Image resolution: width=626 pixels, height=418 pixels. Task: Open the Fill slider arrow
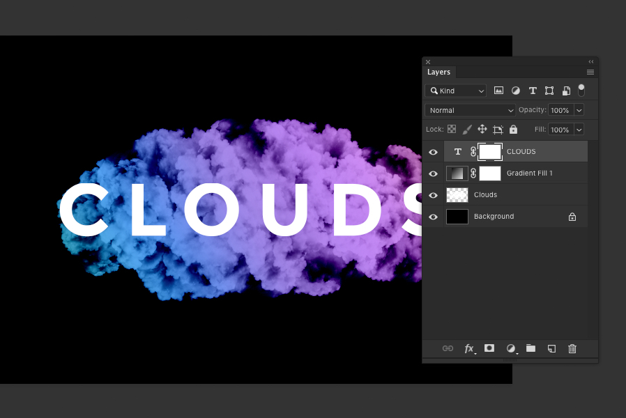pyautogui.click(x=579, y=129)
